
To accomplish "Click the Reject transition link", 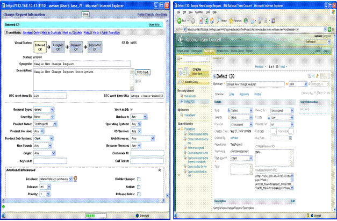I will (87, 33).
